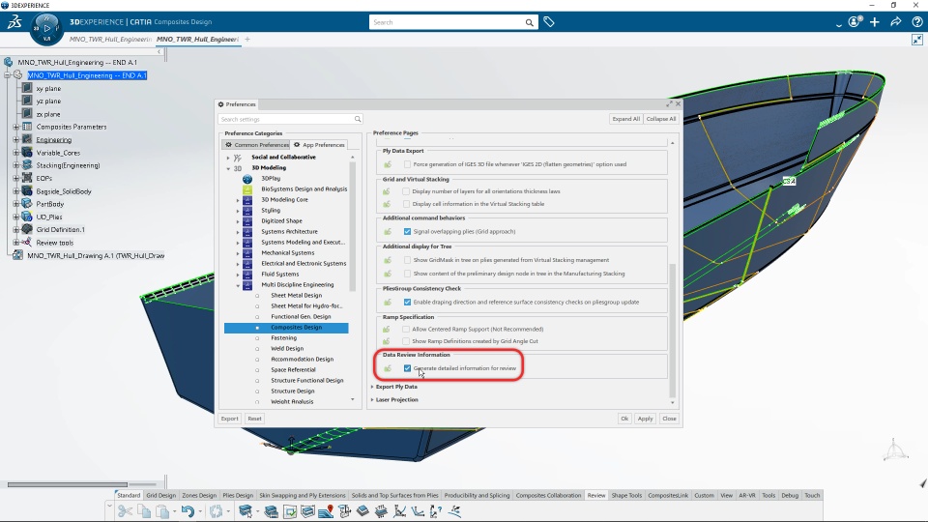Click the 3DS logo at top left
Image resolution: width=928 pixels, height=522 pixels.
[x=14, y=22]
